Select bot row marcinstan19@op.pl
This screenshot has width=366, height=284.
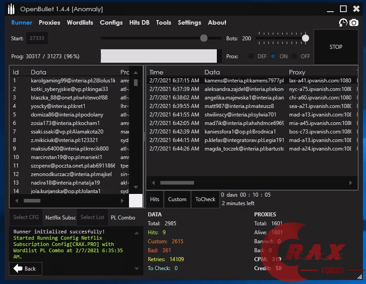pyautogui.click(x=70, y=157)
